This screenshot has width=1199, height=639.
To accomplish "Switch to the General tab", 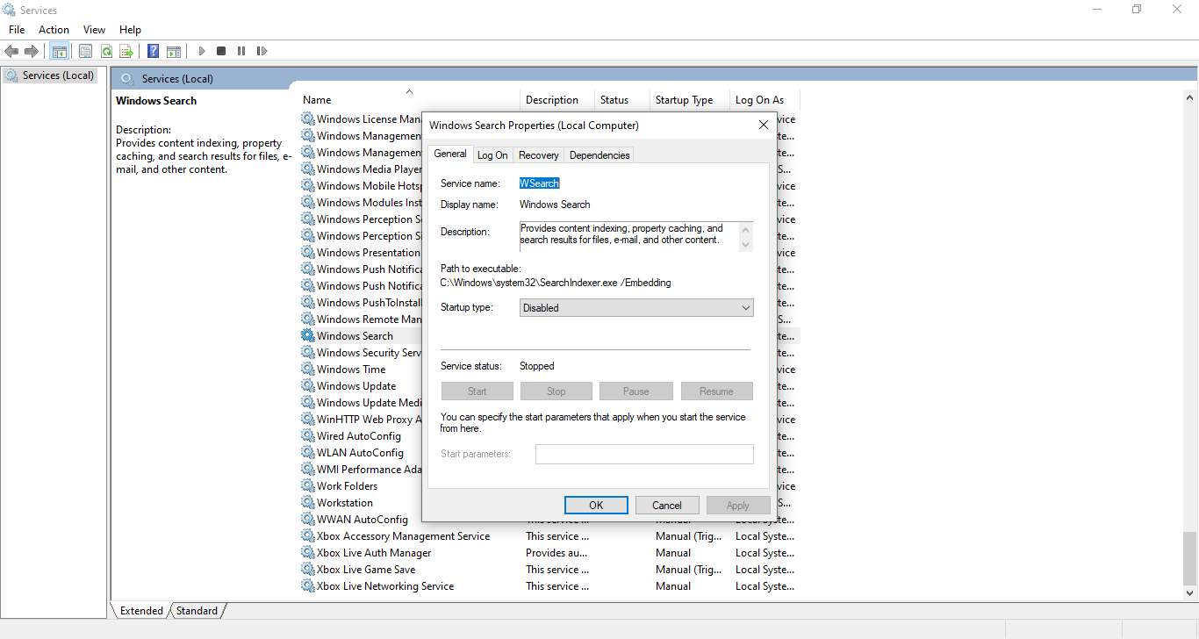I will click(x=450, y=154).
